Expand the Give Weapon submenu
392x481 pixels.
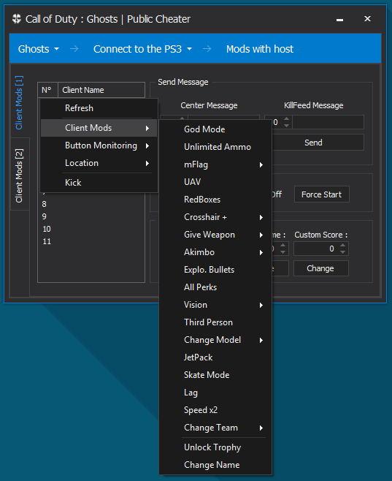215,235
